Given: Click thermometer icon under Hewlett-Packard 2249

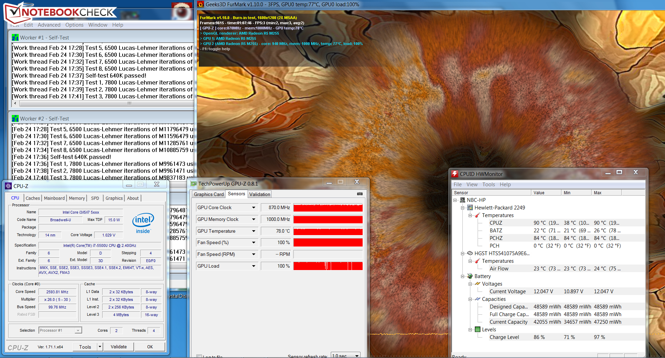Looking at the screenshot, I should pos(478,215).
